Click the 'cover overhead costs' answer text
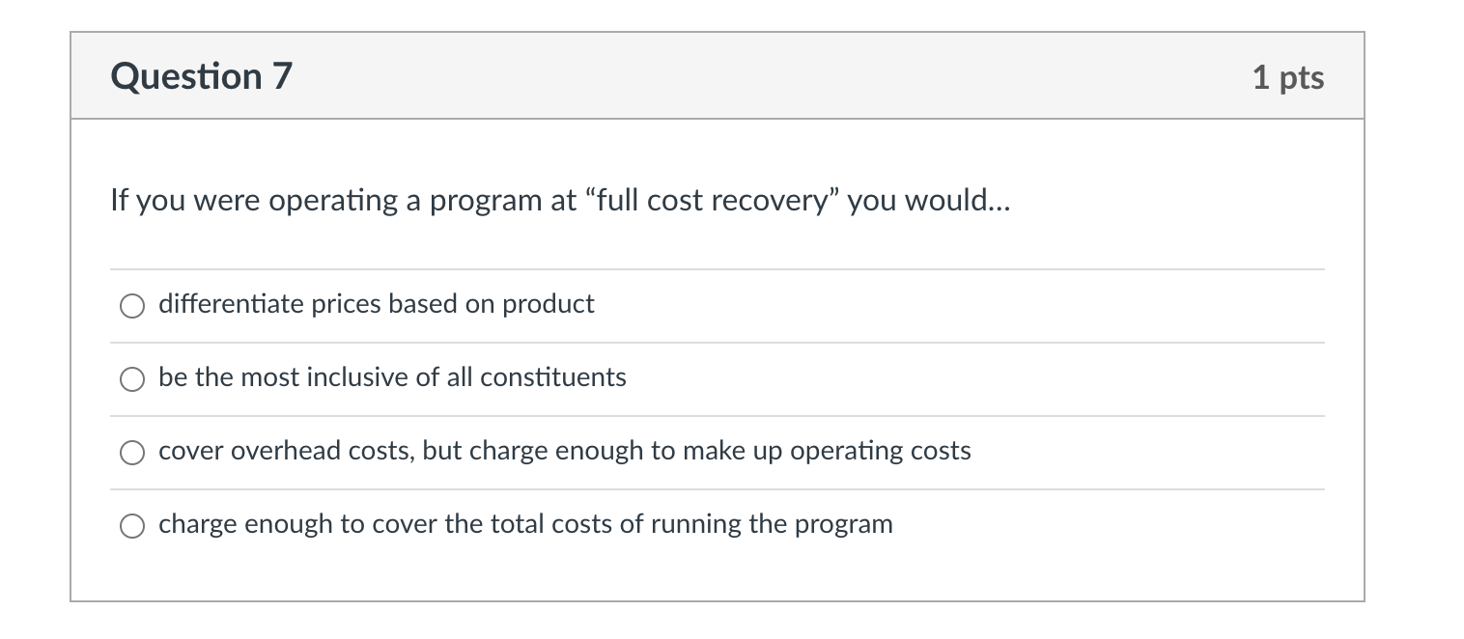 click(565, 451)
